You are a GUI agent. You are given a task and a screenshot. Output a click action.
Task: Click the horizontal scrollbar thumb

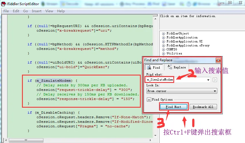pos(26,140)
